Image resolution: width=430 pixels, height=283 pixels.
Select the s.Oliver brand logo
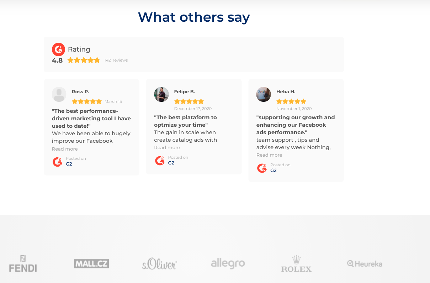tap(160, 264)
